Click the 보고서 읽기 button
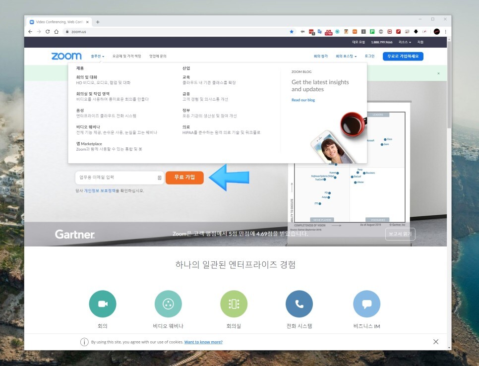Screen dimensions: 479x366 [x=400, y=234]
